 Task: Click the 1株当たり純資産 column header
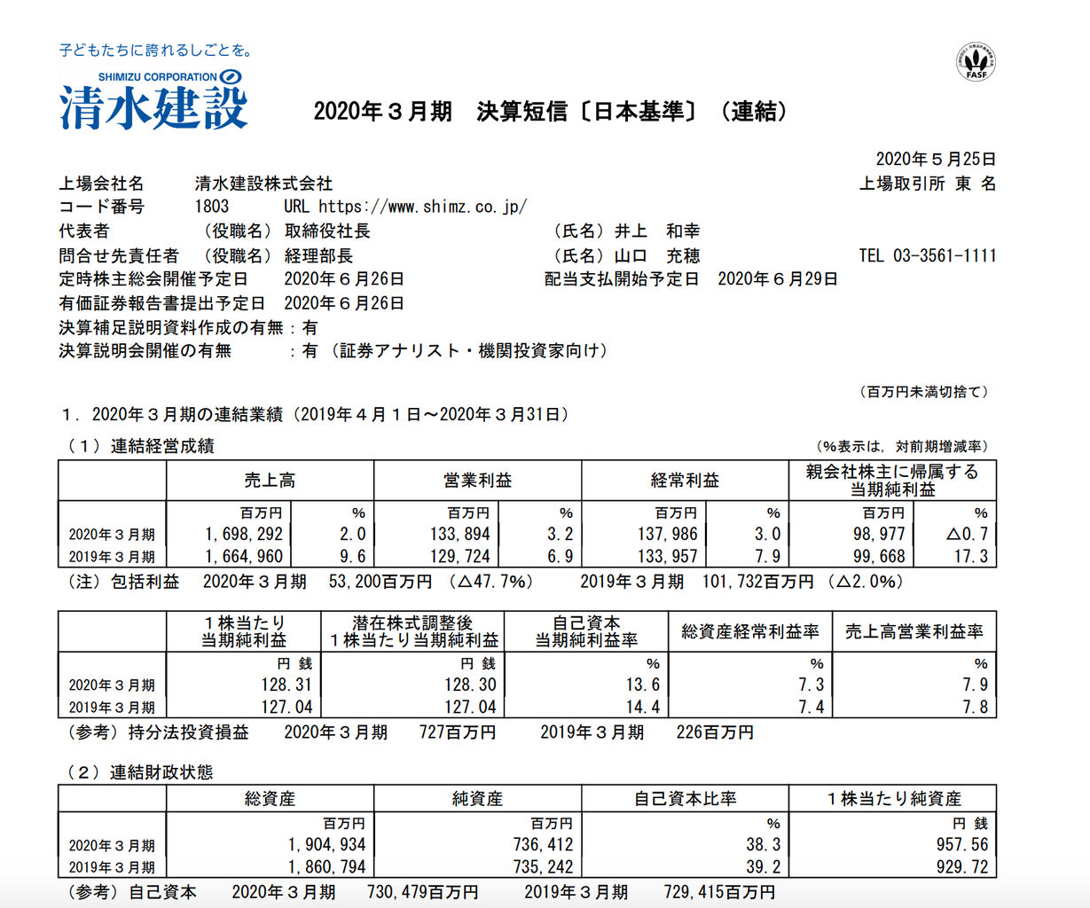pos(892,799)
